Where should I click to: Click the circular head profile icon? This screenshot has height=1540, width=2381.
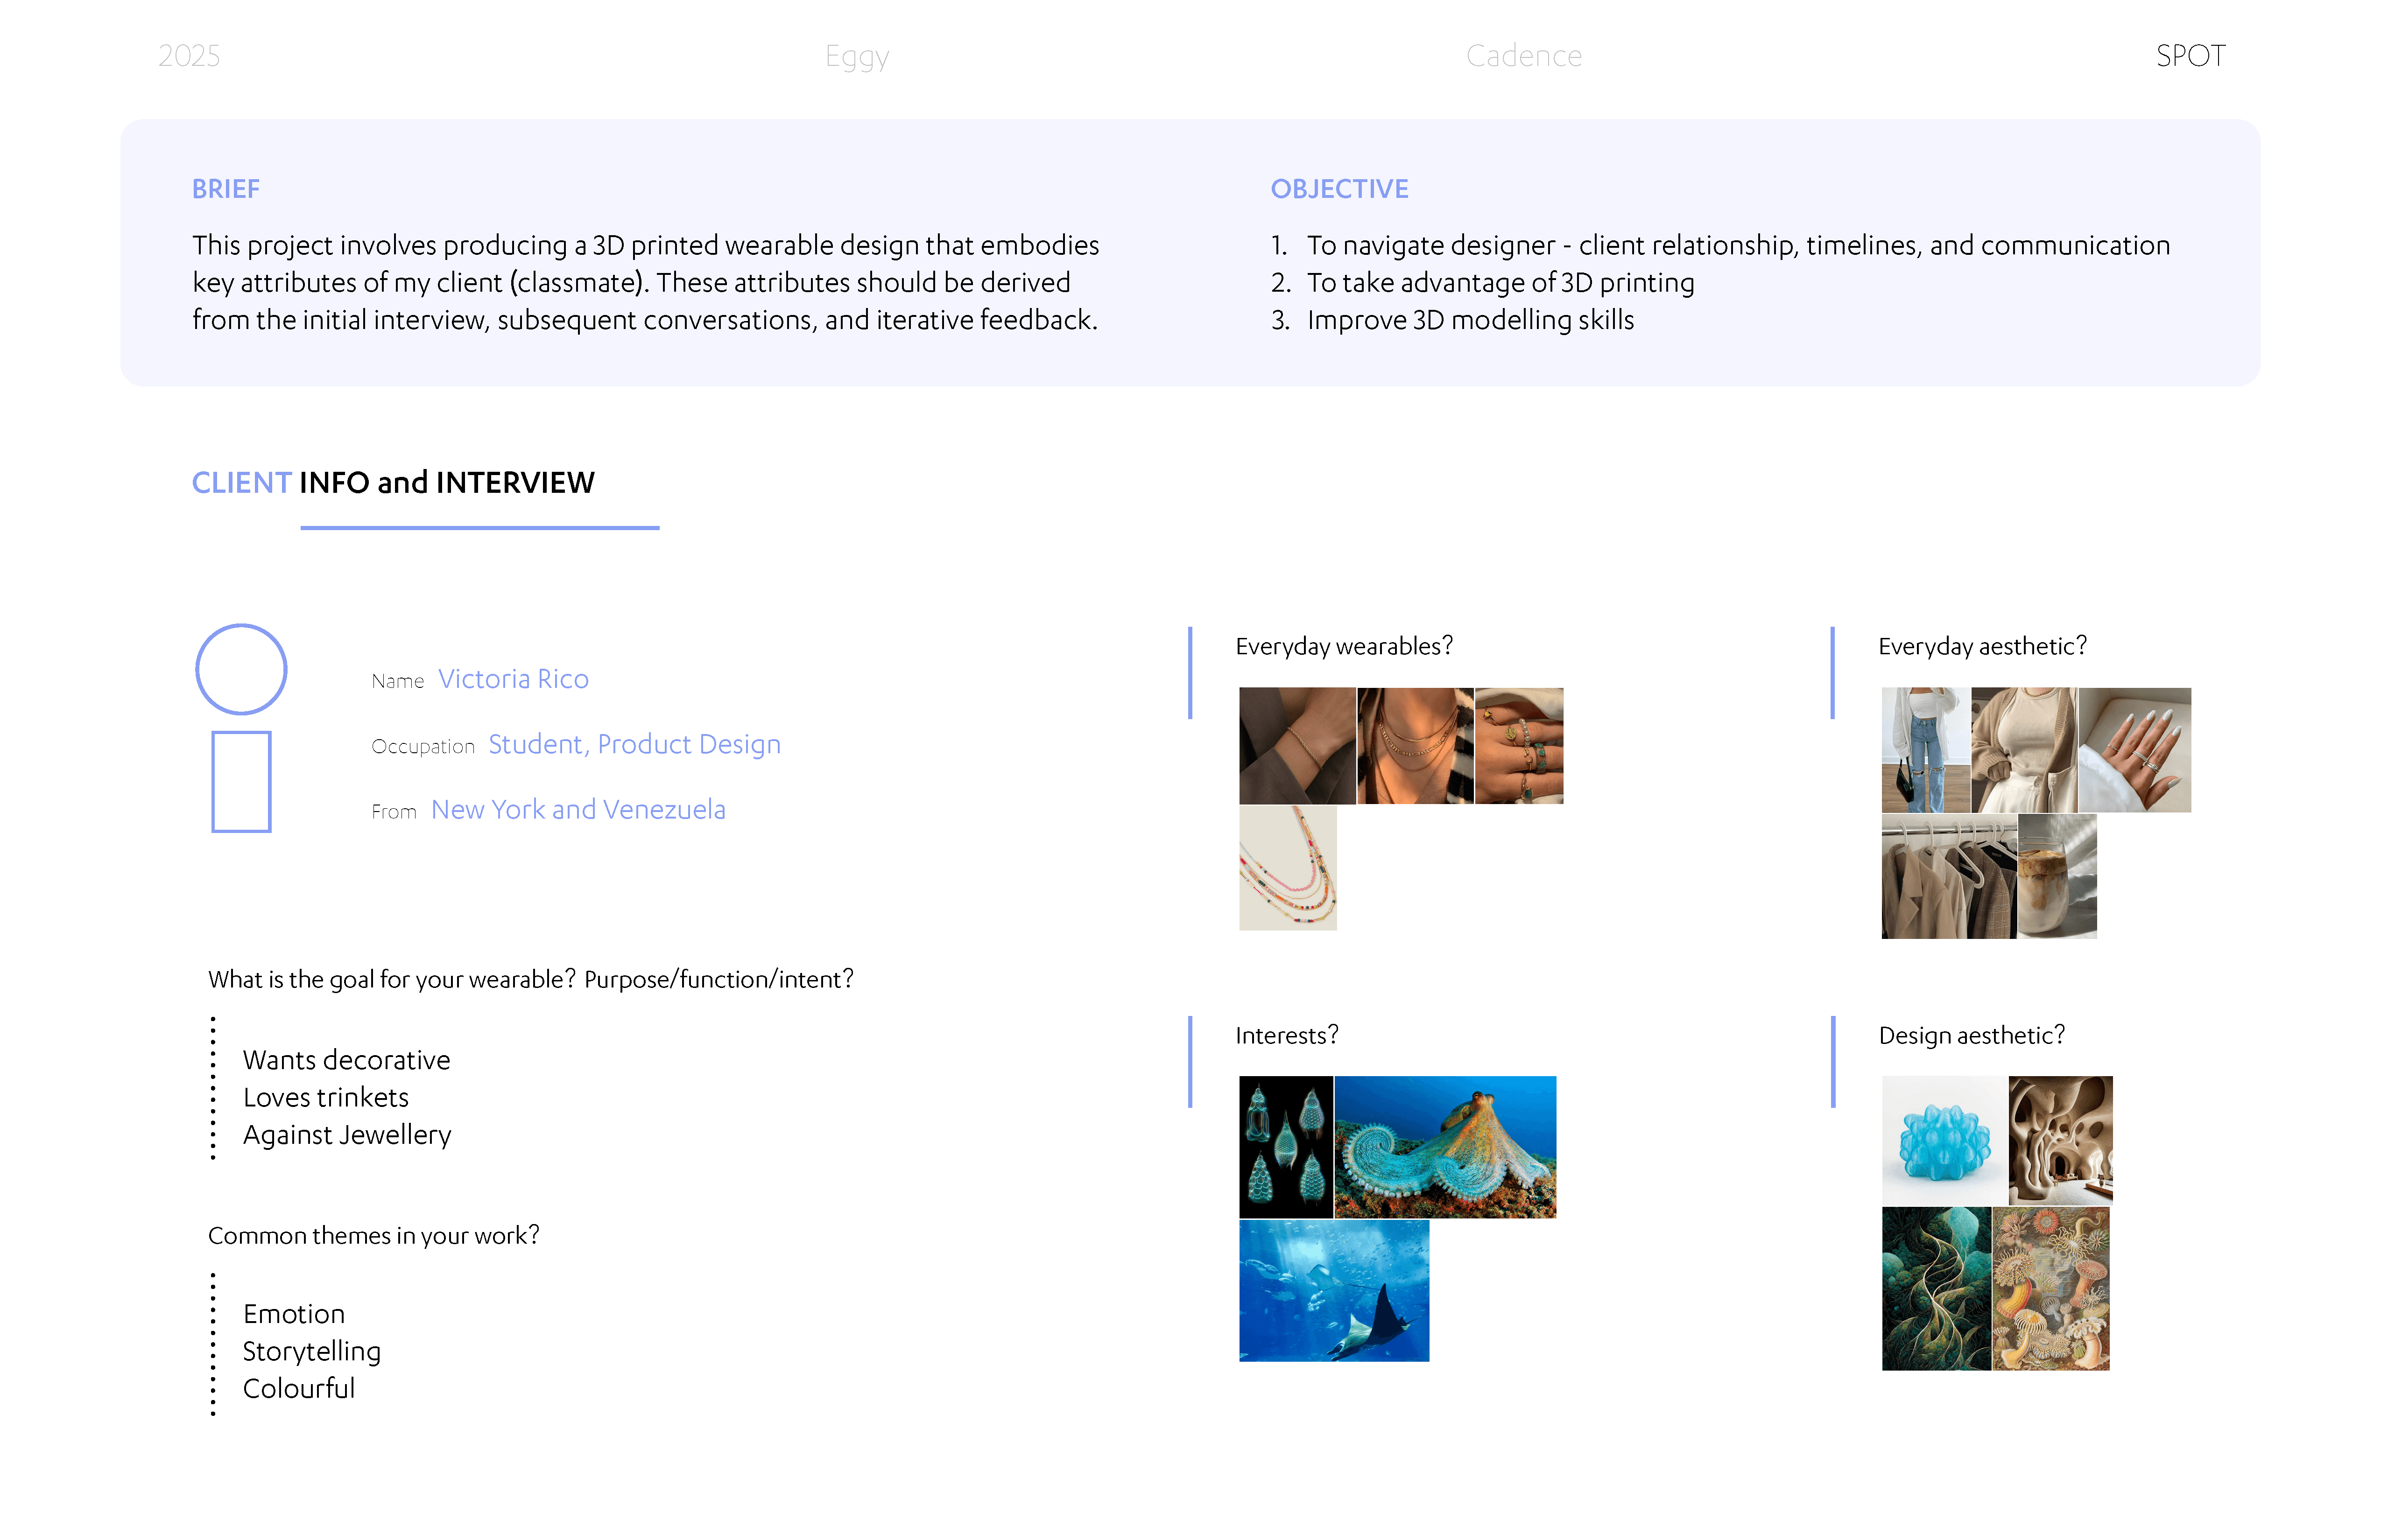point(241,669)
